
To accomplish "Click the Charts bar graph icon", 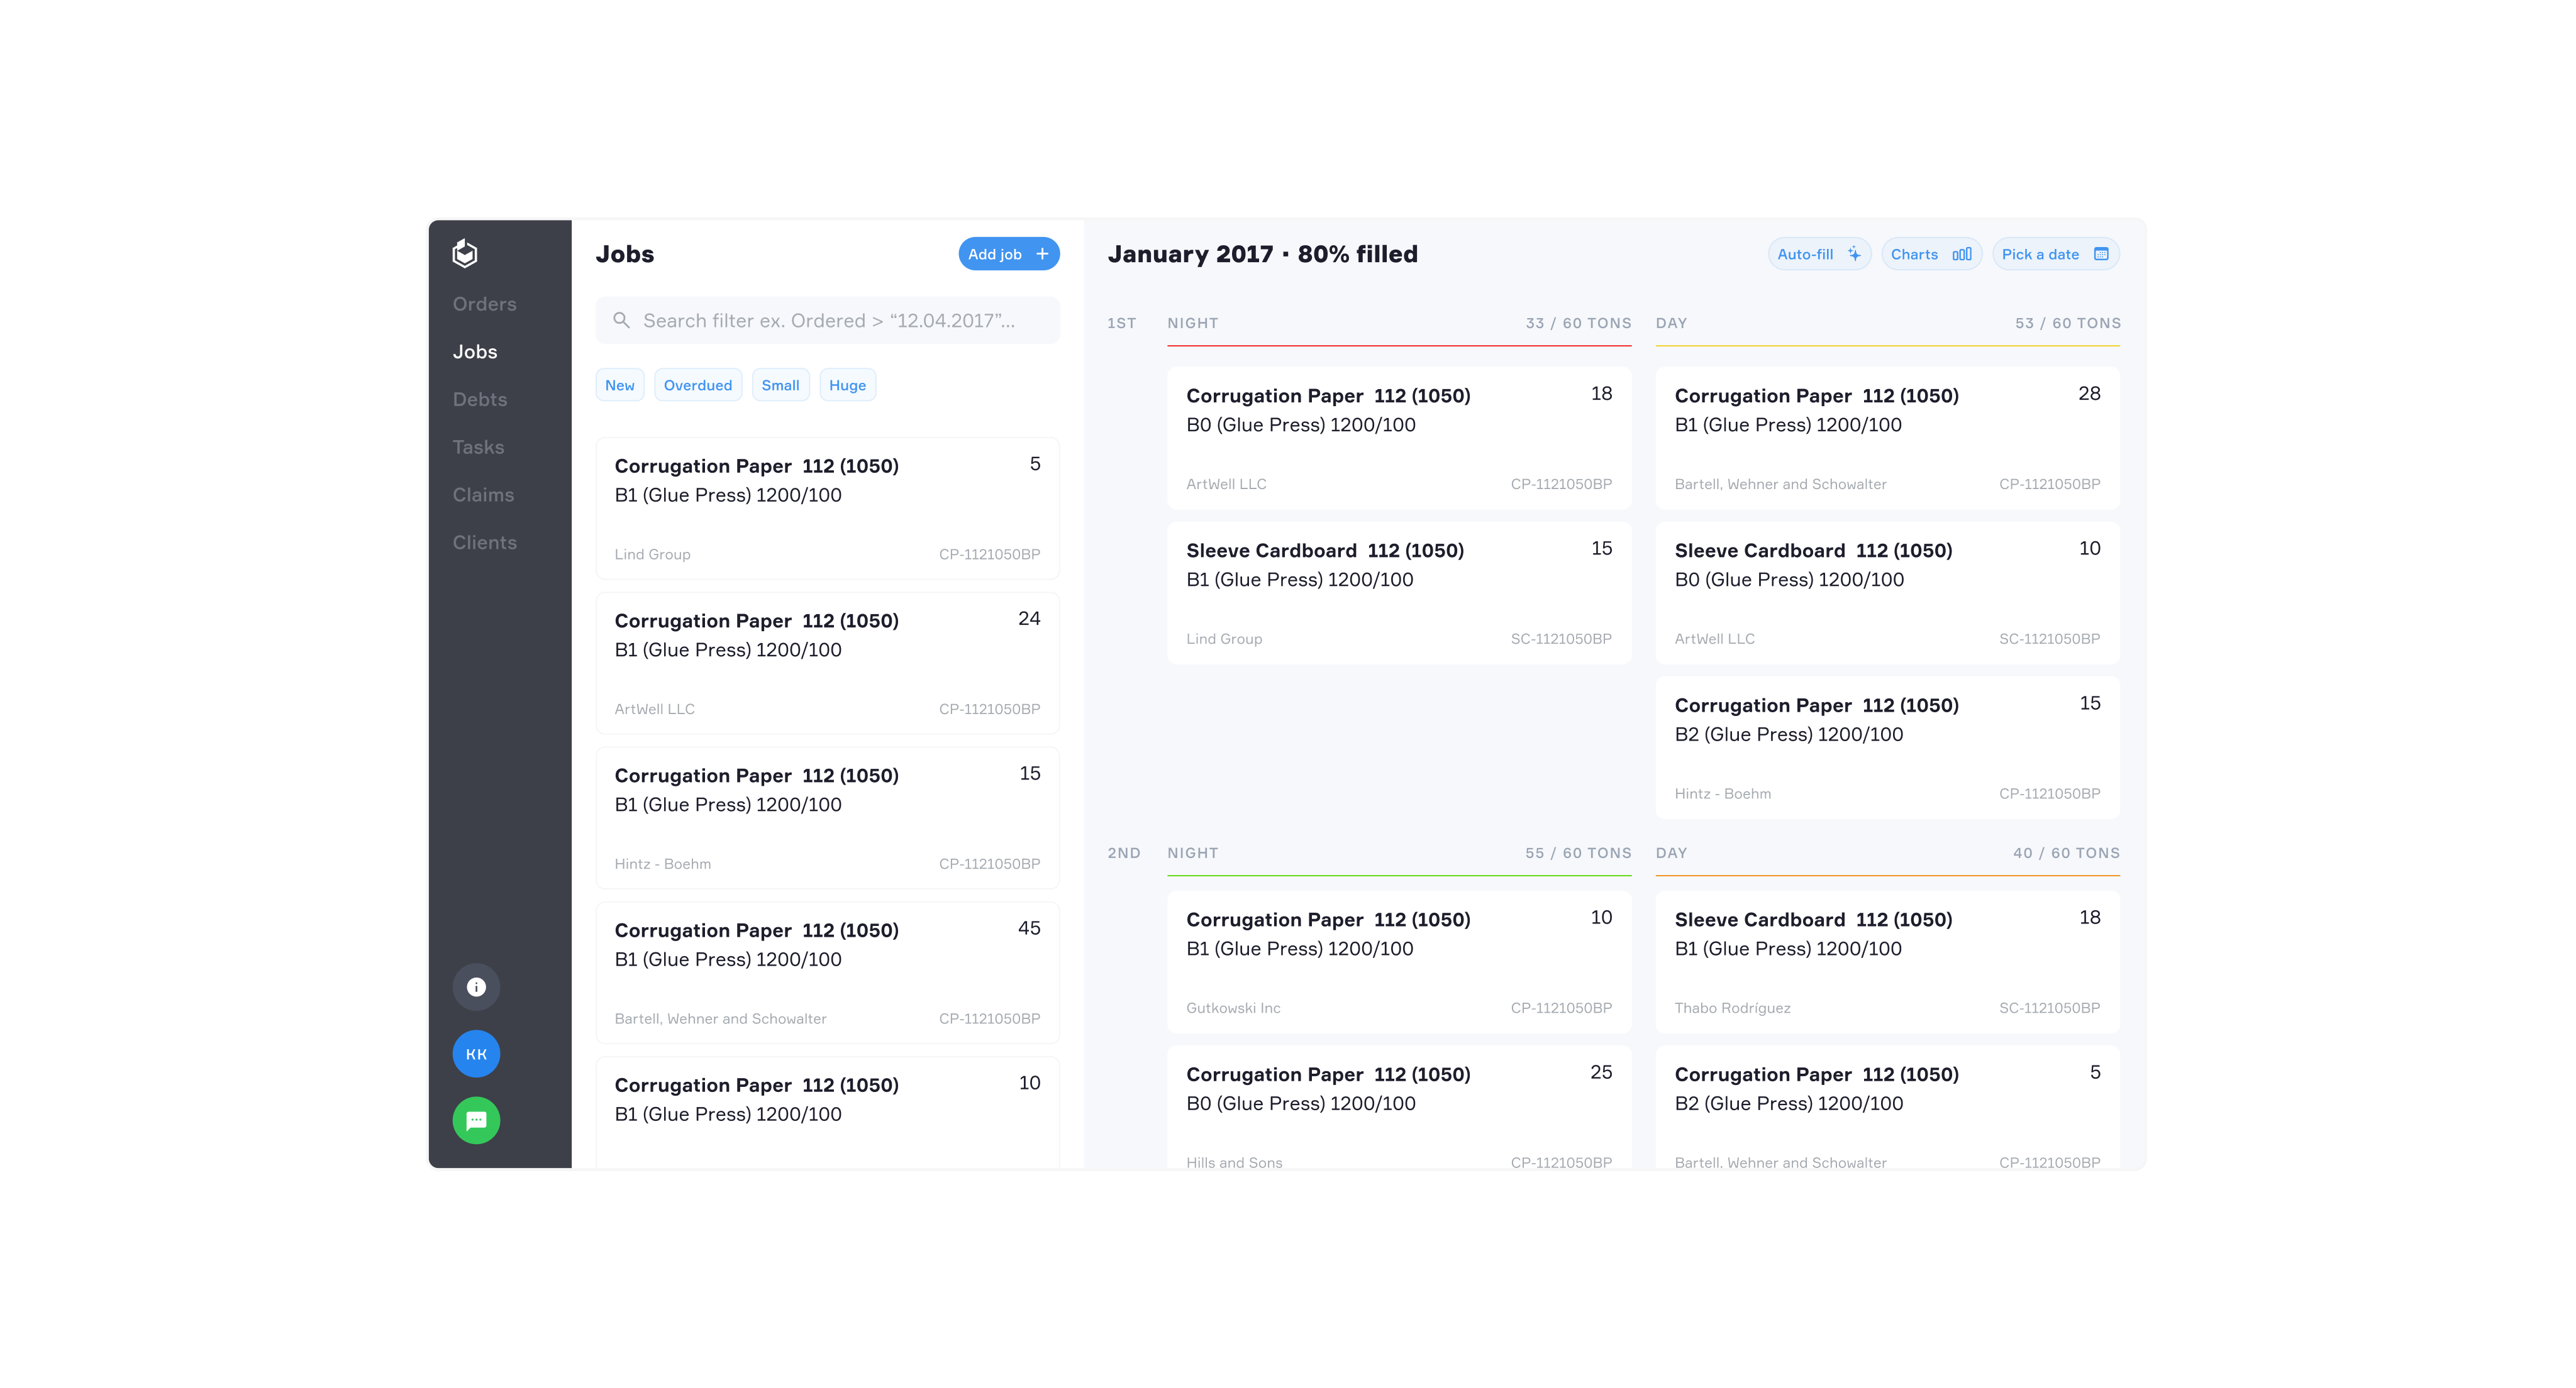I will pos(1962,254).
